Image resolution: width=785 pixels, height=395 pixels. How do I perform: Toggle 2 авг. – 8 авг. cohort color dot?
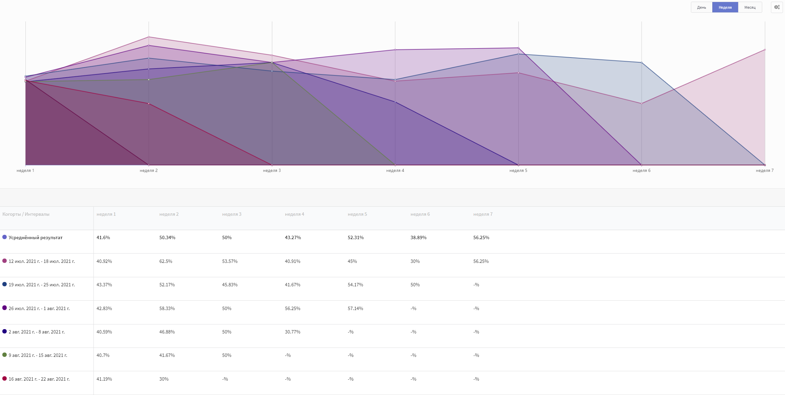click(4, 331)
